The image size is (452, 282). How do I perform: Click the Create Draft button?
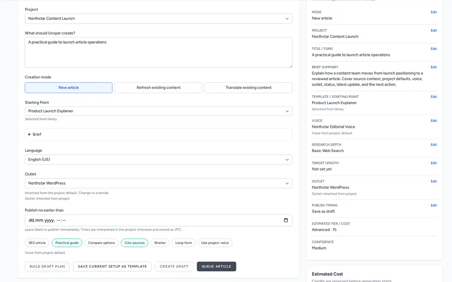point(174,267)
